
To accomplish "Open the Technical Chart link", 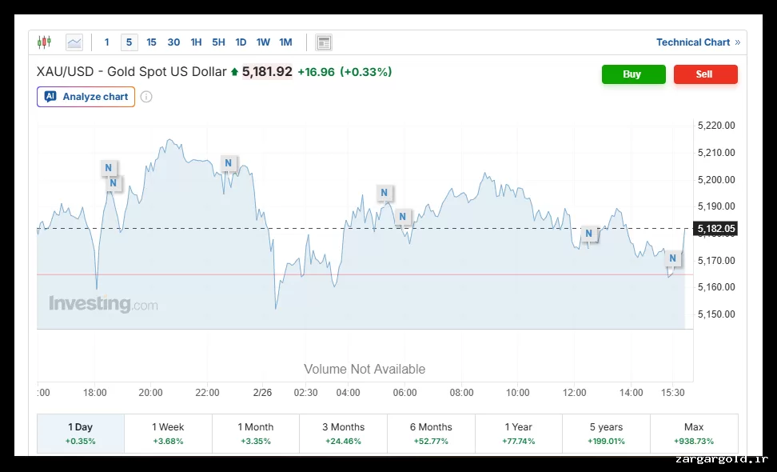I will pos(697,42).
